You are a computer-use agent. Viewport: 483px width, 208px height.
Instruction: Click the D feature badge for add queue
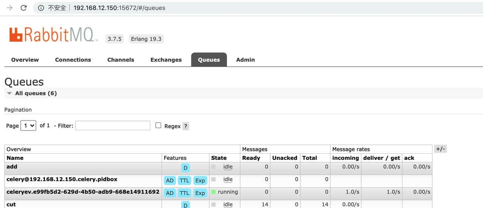pos(185,168)
